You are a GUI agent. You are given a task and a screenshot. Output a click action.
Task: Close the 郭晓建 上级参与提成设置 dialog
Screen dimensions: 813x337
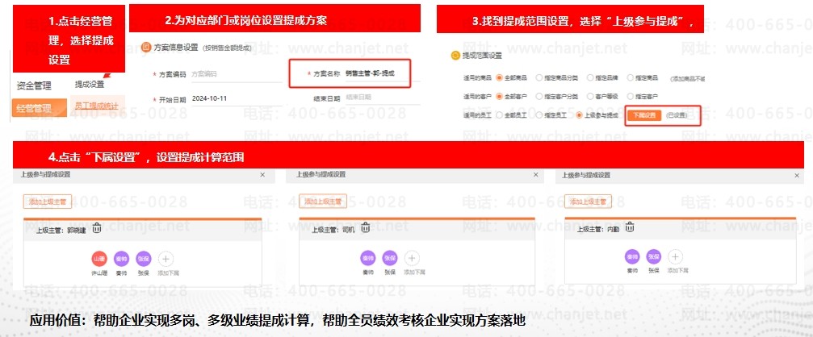(x=262, y=174)
